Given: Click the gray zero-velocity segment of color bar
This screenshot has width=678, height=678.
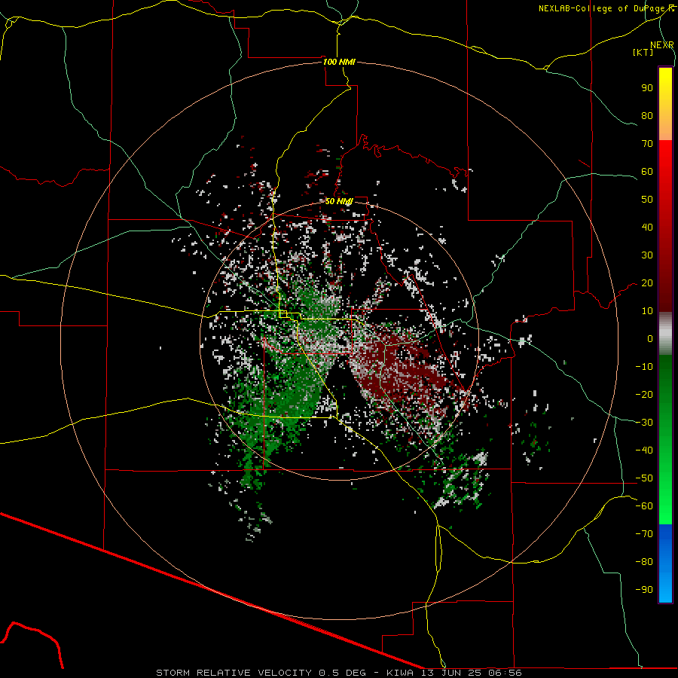Looking at the screenshot, I should pyautogui.click(x=665, y=334).
